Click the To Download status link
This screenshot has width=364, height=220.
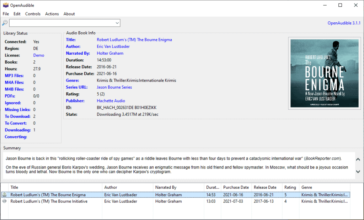click(17, 116)
